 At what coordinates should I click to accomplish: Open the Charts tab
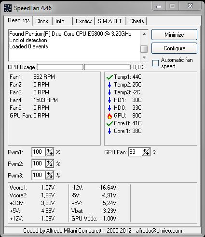pos(137,21)
